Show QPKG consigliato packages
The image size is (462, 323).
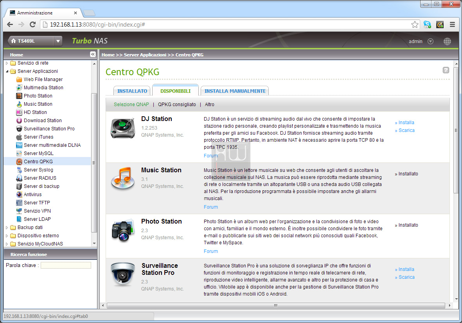(177, 105)
